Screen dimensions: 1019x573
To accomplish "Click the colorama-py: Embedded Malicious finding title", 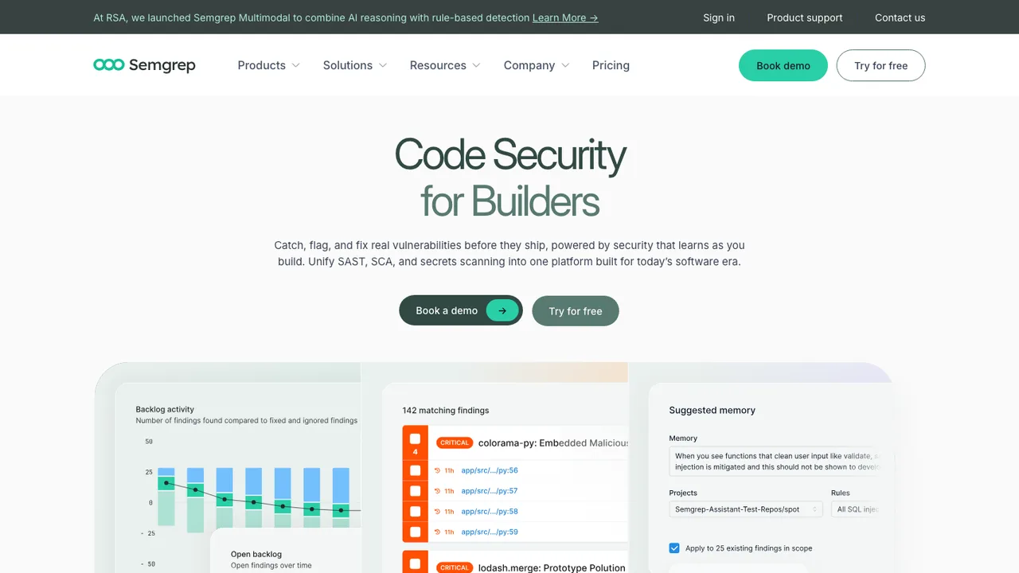I will [x=553, y=443].
